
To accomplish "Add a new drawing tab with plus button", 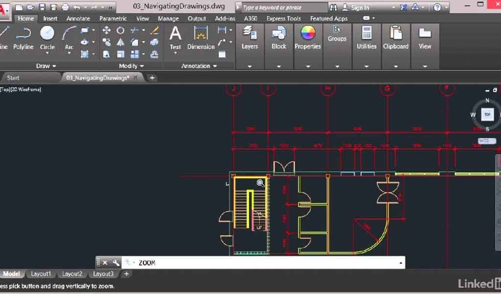I will tap(152, 78).
